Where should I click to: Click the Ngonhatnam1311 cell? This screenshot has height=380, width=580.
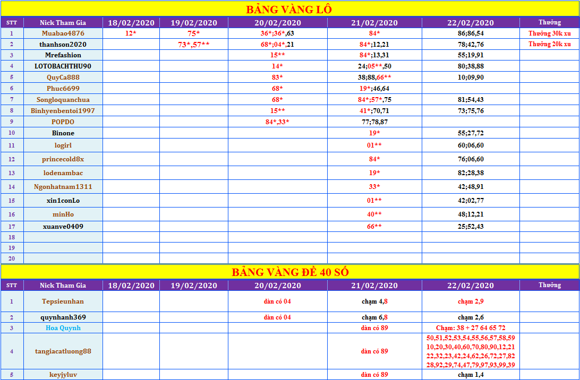(x=63, y=187)
